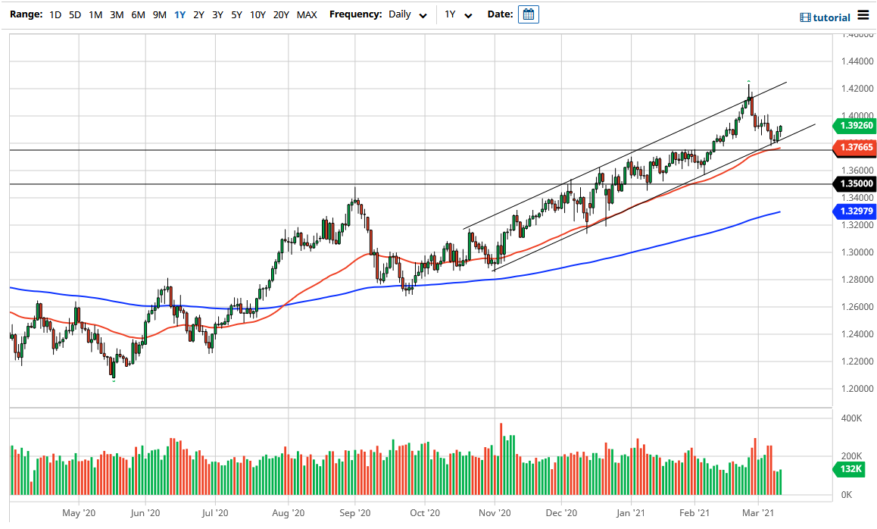877x529 pixels.
Task: Open the Date calendar picker
Action: [528, 14]
